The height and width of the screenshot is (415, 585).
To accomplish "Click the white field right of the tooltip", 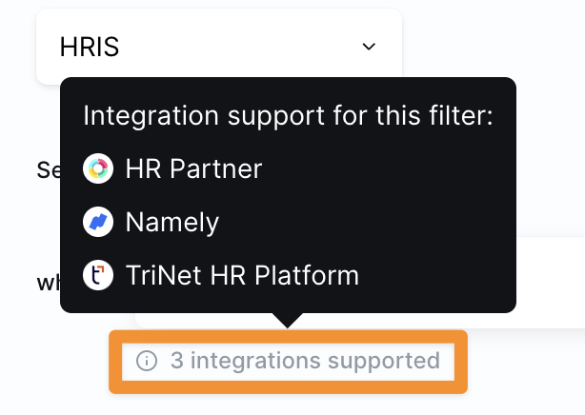I will [551, 276].
